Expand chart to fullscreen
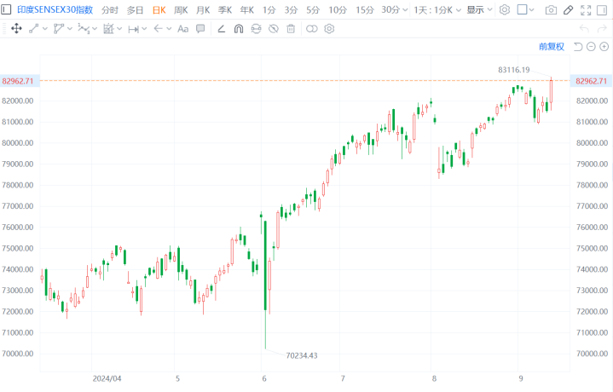Screen dimensions: 613x392 (x=584, y=10)
